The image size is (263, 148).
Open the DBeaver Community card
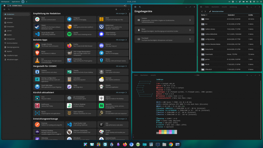[x=81, y=132]
